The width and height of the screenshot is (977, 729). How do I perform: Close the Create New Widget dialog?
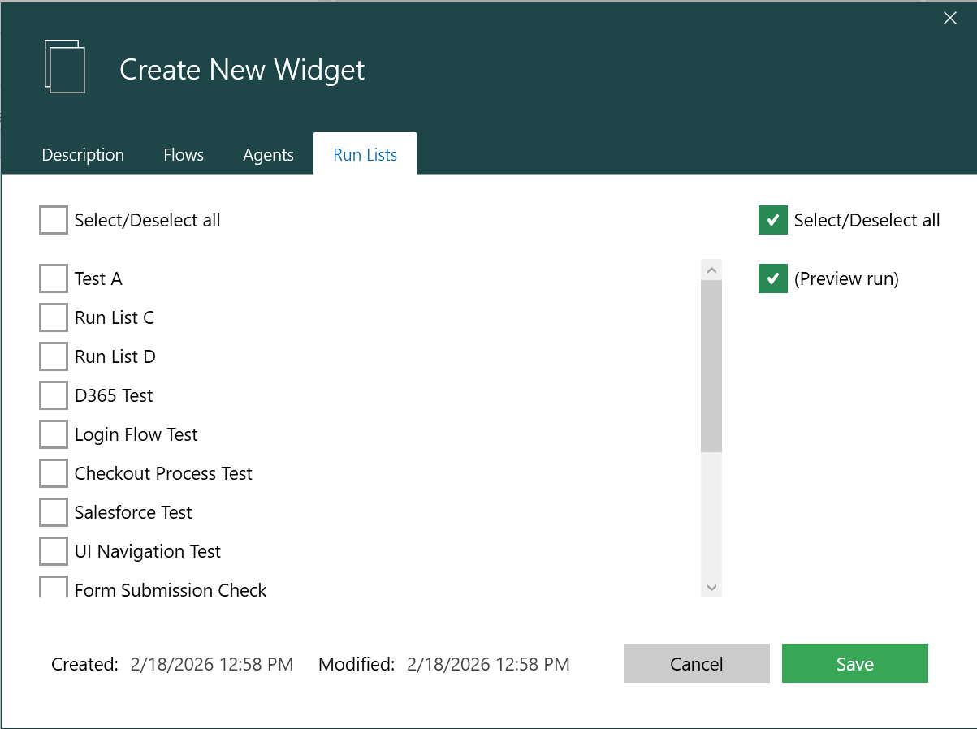pos(949,19)
